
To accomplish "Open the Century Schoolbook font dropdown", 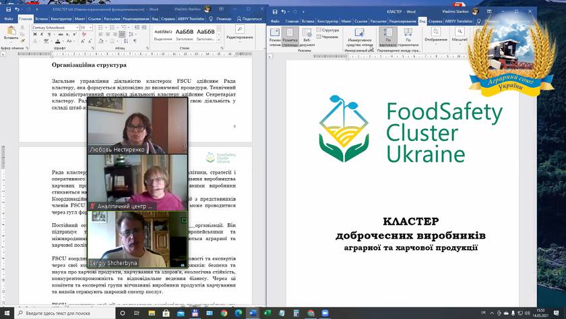I will pos(77,28).
